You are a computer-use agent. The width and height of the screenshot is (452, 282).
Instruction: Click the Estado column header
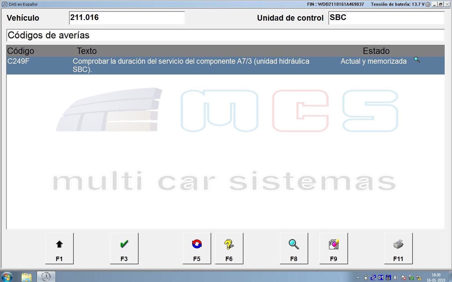pyautogui.click(x=376, y=51)
